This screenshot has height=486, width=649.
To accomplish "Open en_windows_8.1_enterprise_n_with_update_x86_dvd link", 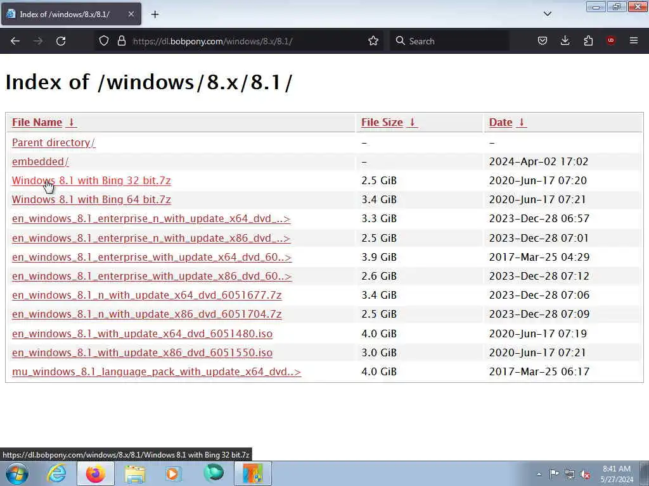I will pos(151,238).
